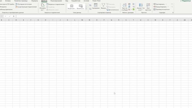Open Запросы и подключения pane
Image resolution: width=192 pixels, height=108 pixels.
click(55, 4)
